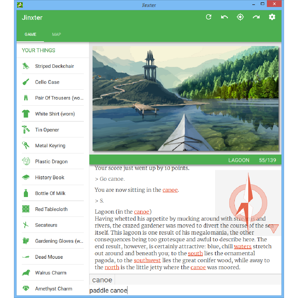Image resolution: width=298 pixels, height=298 pixels.
Task: Select the Striped Deckchair inventory item
Action: 54,66
